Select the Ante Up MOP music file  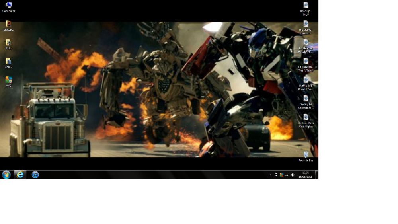pyautogui.click(x=305, y=9)
